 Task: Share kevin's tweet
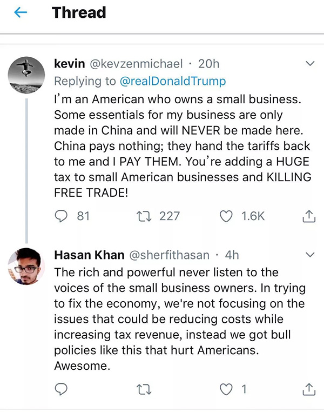point(308,217)
